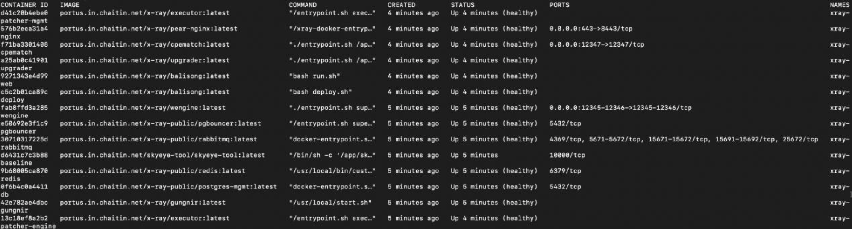Click the skyeye-tool image name
852x229 pixels.
162,155
